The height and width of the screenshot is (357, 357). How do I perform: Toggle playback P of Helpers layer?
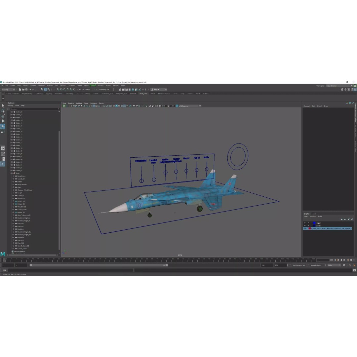(308, 223)
